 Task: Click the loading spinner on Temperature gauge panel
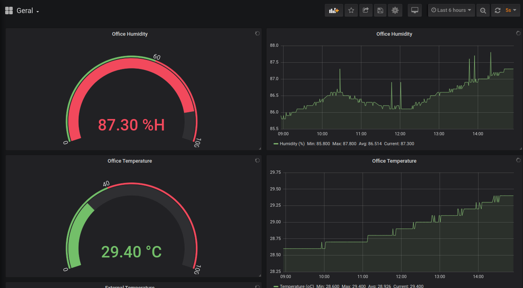(257, 160)
